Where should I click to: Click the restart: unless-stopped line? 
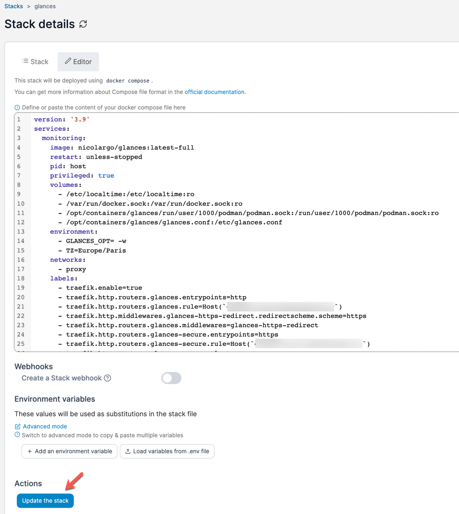tap(96, 157)
